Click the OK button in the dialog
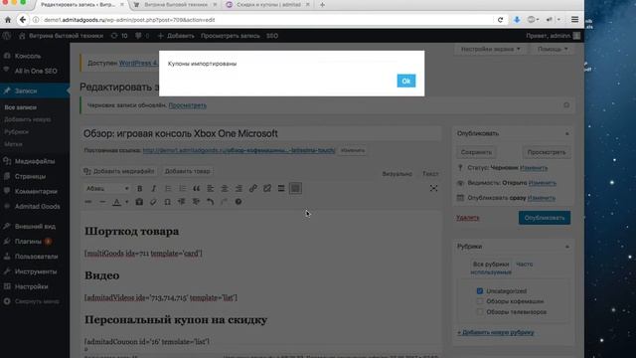 (406, 81)
